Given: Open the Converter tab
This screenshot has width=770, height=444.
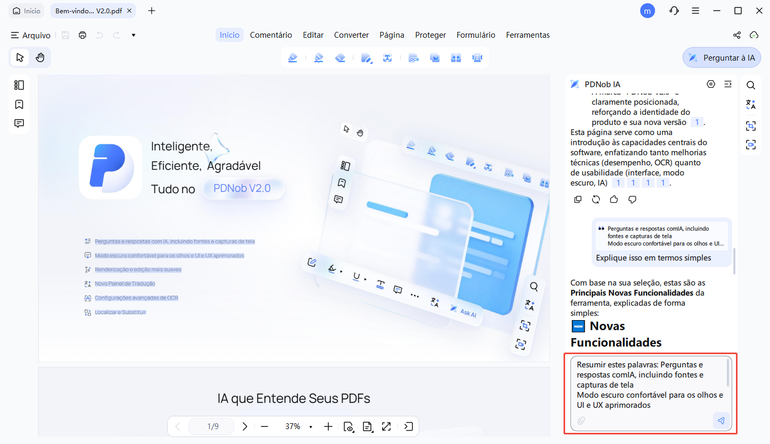Looking at the screenshot, I should (x=351, y=35).
